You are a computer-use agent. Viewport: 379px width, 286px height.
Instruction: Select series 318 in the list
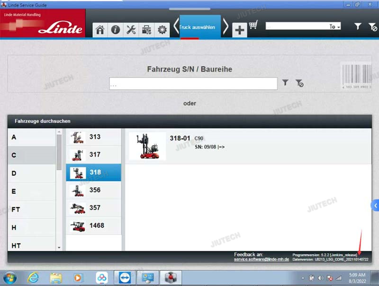[93, 173]
